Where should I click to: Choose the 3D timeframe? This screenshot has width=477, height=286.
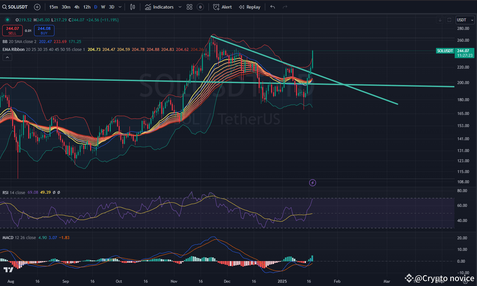pos(111,7)
